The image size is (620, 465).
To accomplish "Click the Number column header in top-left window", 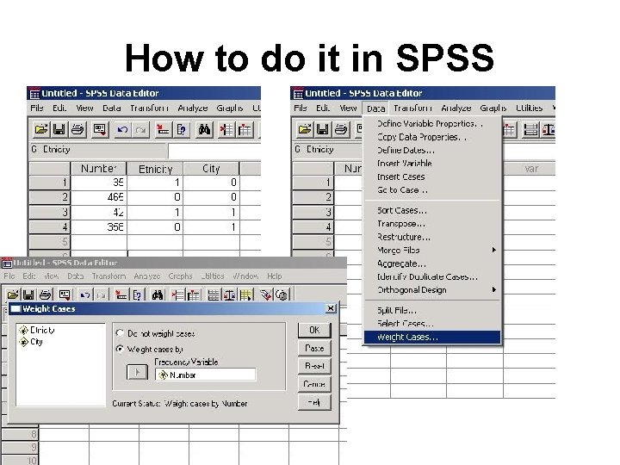I will (x=98, y=169).
